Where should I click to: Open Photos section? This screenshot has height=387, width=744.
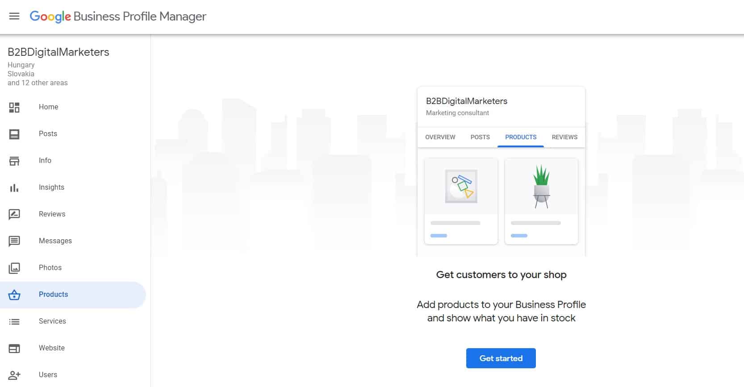click(73, 268)
